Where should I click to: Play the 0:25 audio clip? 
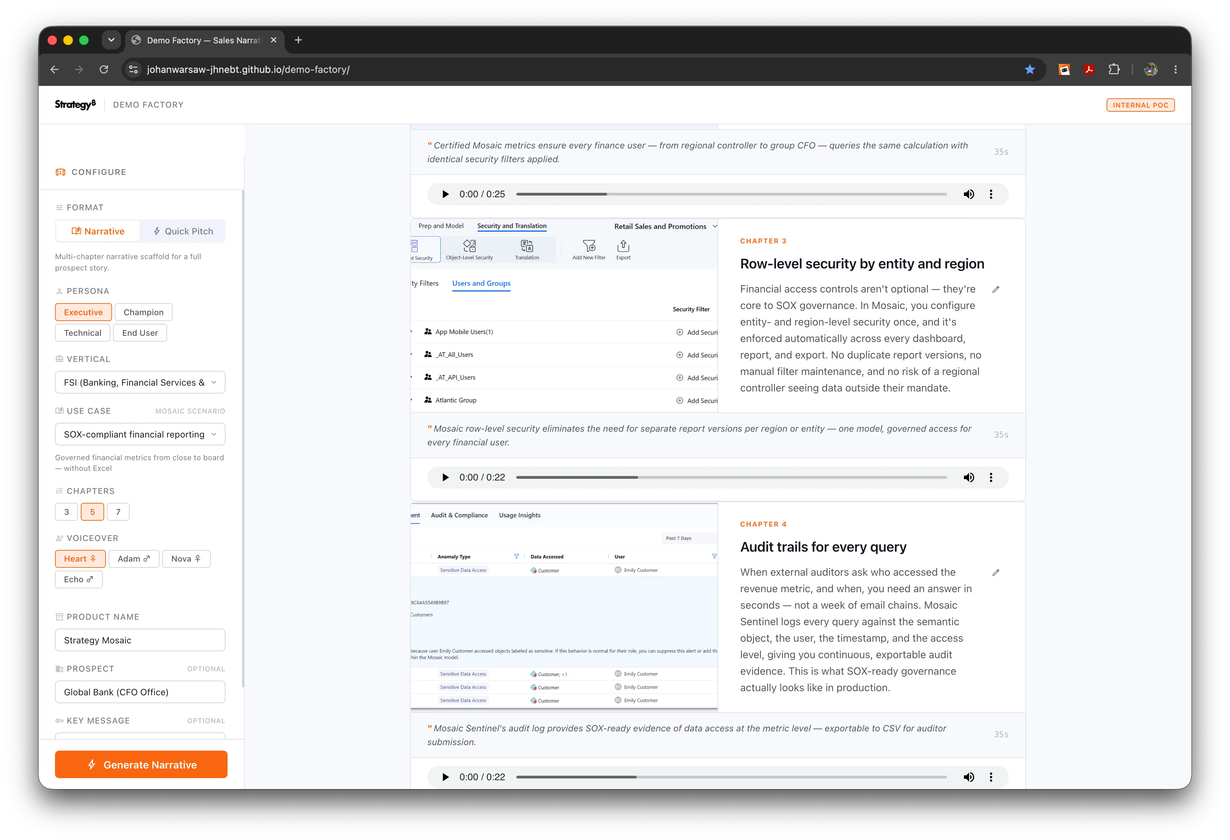click(x=445, y=194)
